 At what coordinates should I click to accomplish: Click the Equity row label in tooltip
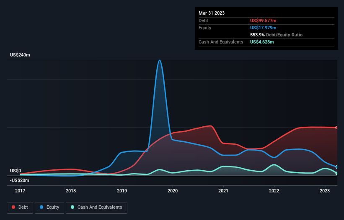[x=205, y=28]
